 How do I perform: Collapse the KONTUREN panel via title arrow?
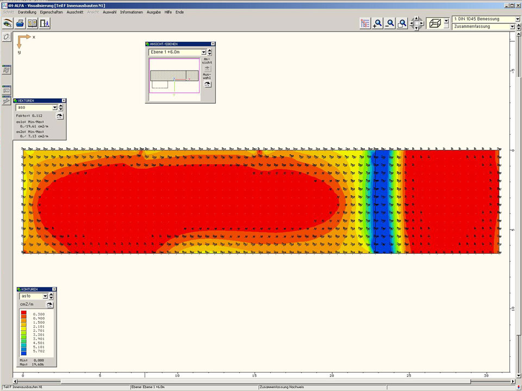point(54,289)
